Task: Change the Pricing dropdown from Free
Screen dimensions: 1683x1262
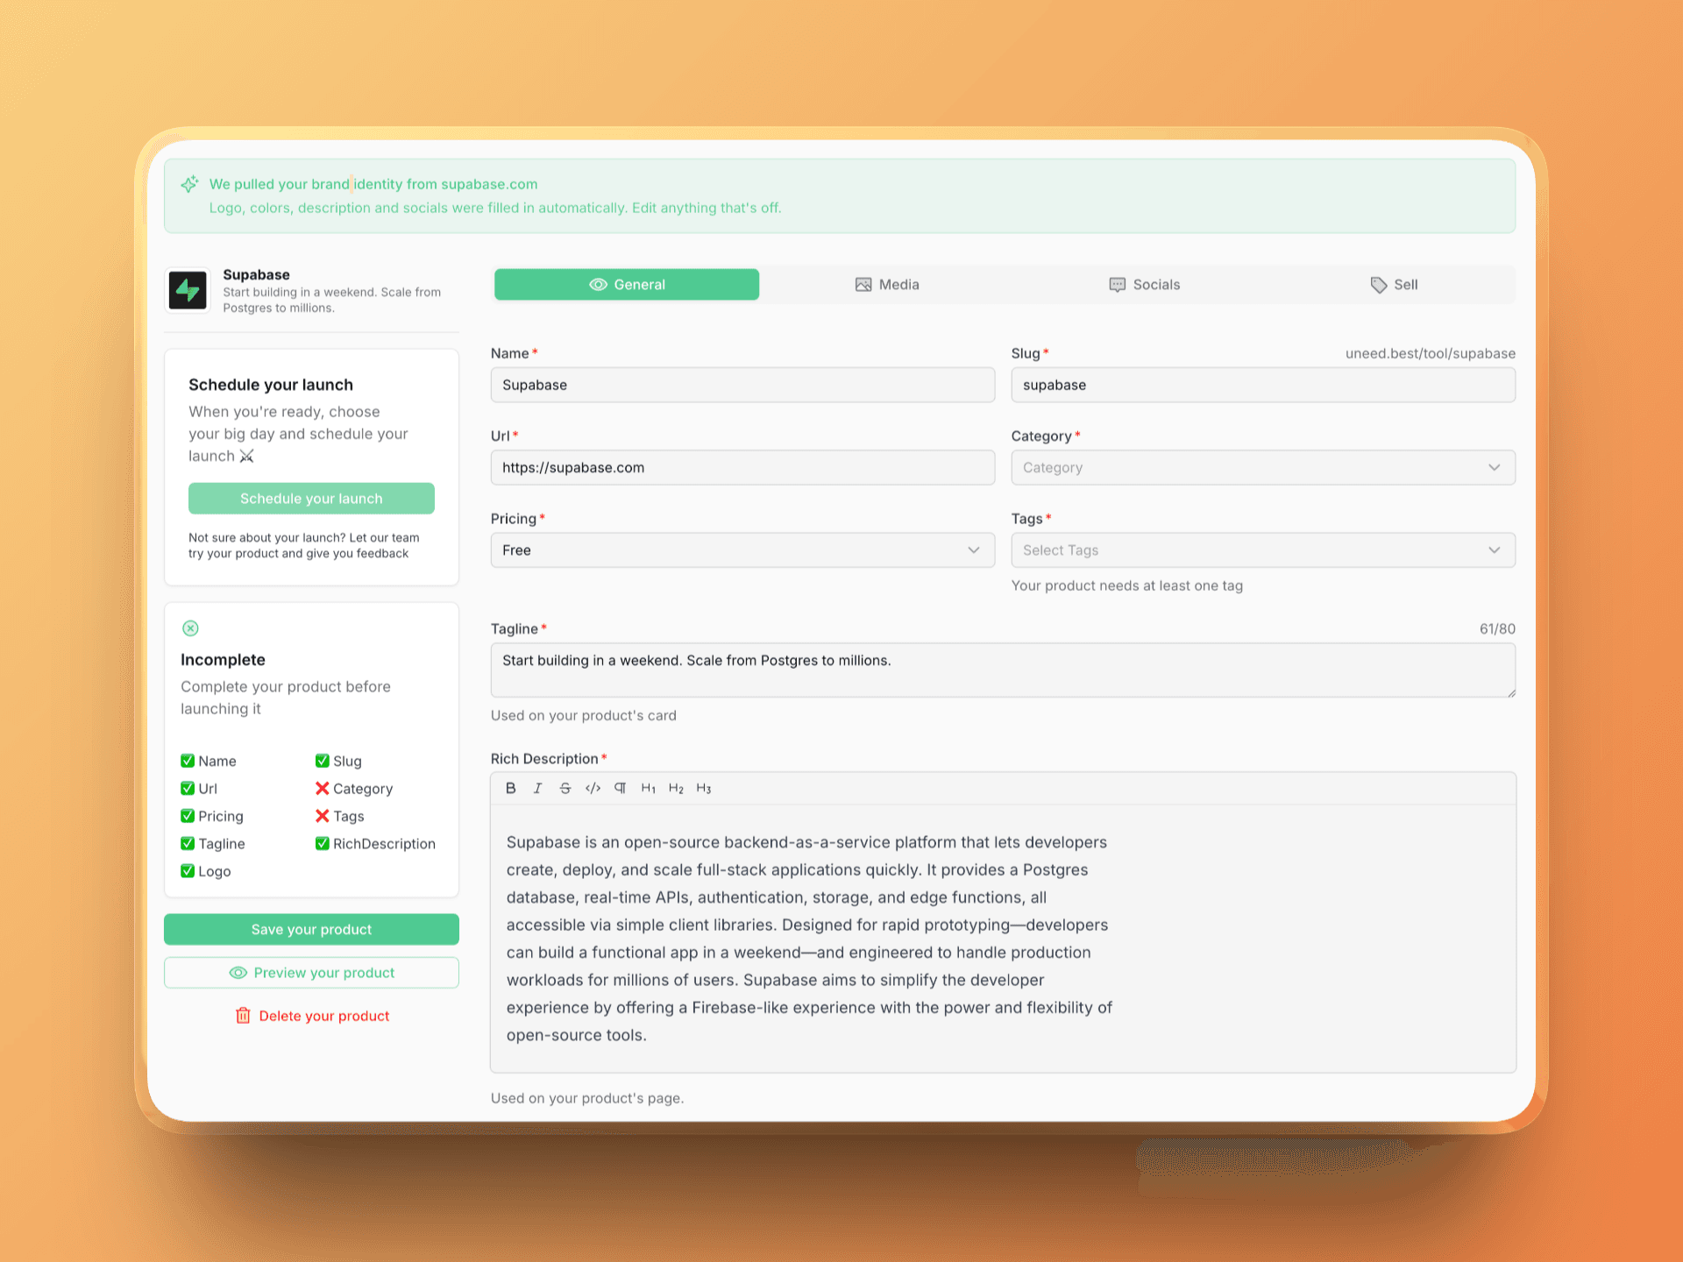Action: (742, 549)
